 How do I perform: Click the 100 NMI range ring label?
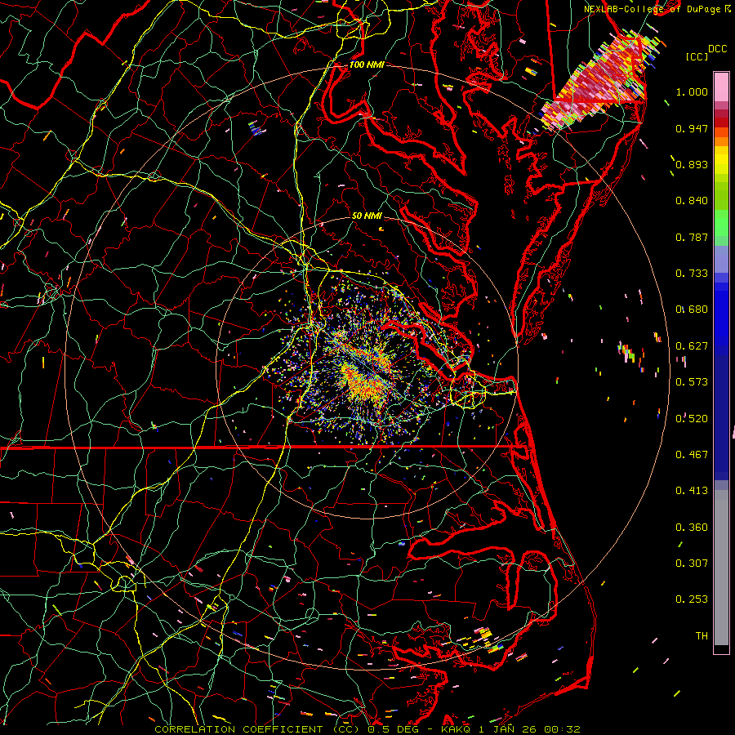click(x=367, y=65)
